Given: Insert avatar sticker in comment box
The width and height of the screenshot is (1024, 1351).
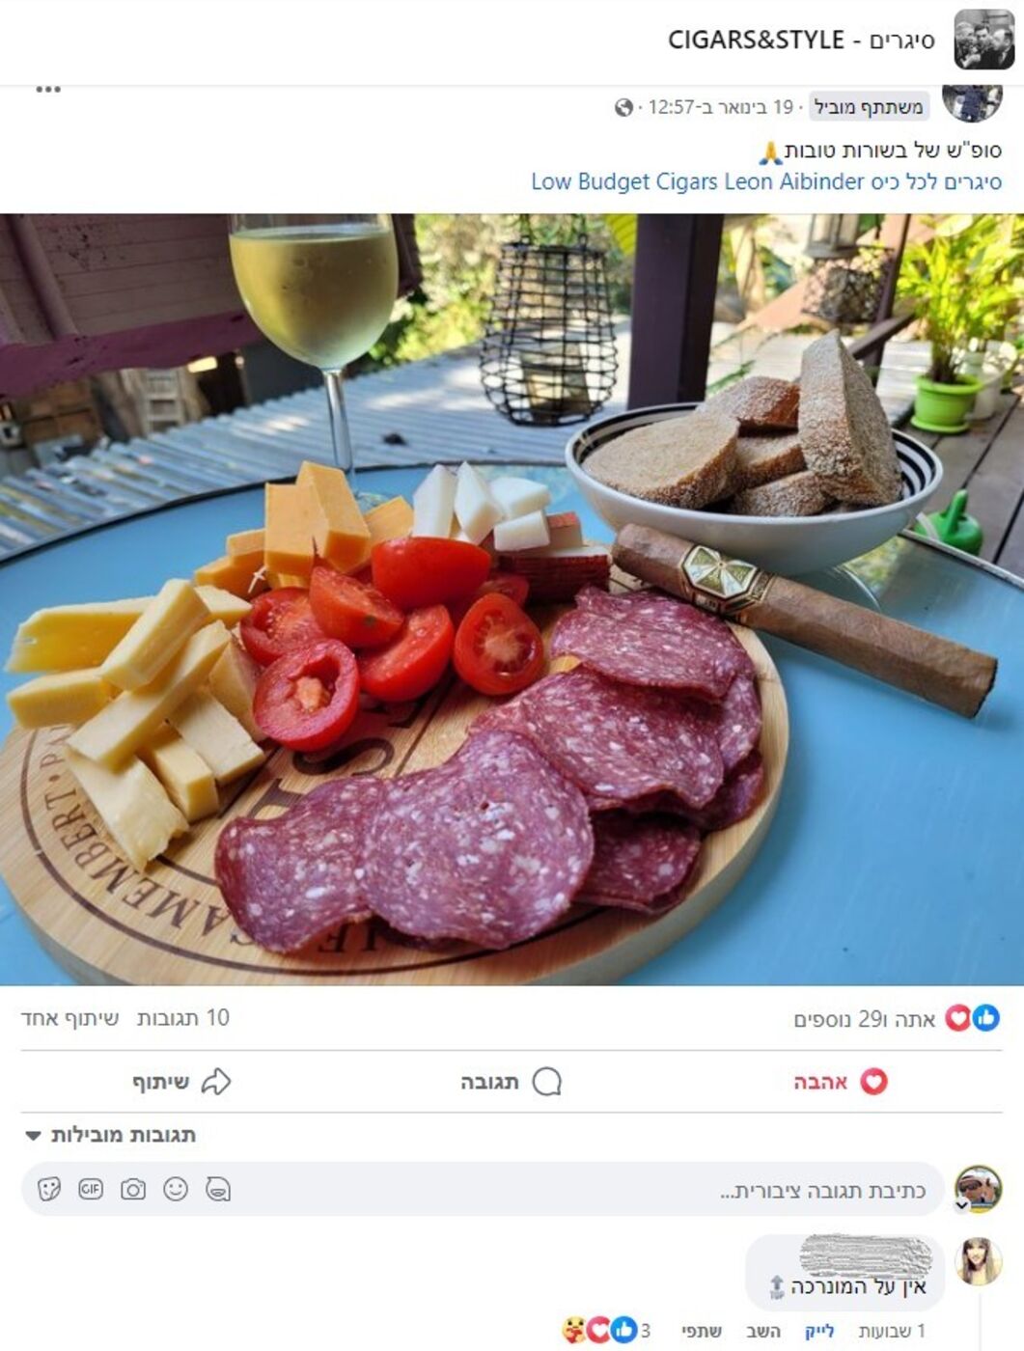Looking at the screenshot, I should [x=218, y=1189].
